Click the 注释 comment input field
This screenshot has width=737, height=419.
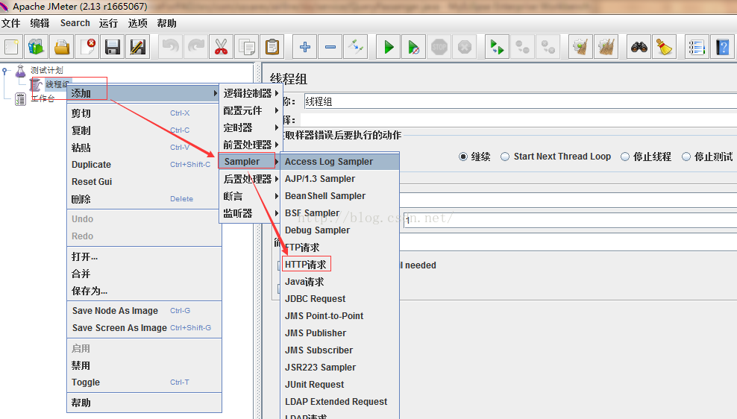click(x=518, y=120)
